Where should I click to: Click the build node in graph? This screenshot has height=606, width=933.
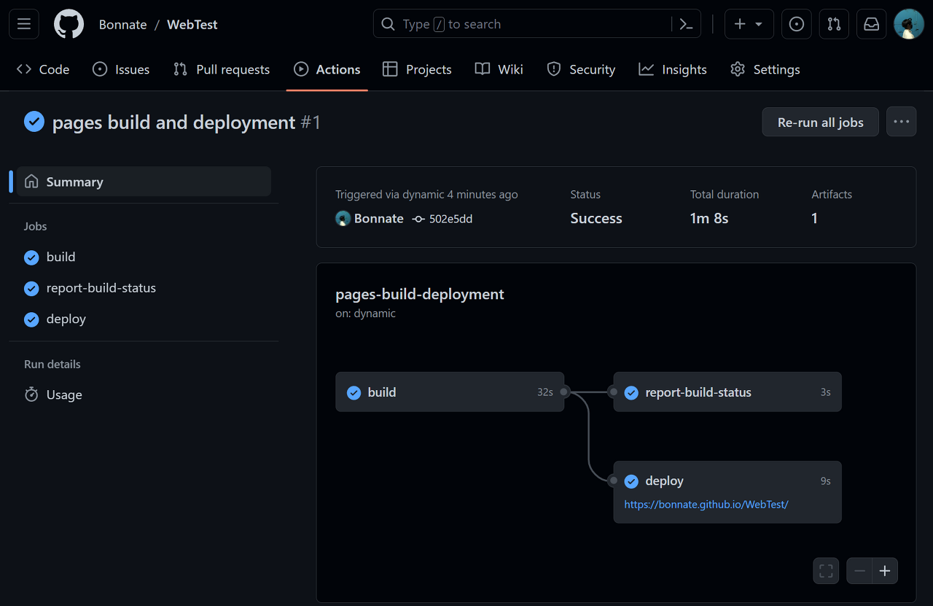[450, 392]
